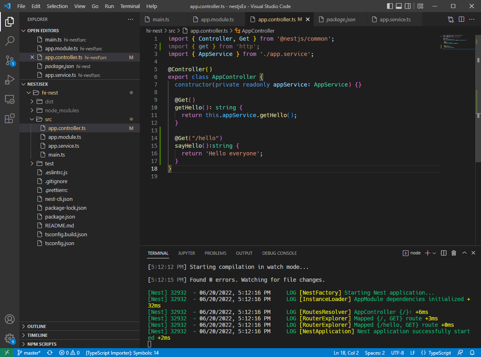Open the Search view in activity bar
This screenshot has height=357, width=481.
10,41
